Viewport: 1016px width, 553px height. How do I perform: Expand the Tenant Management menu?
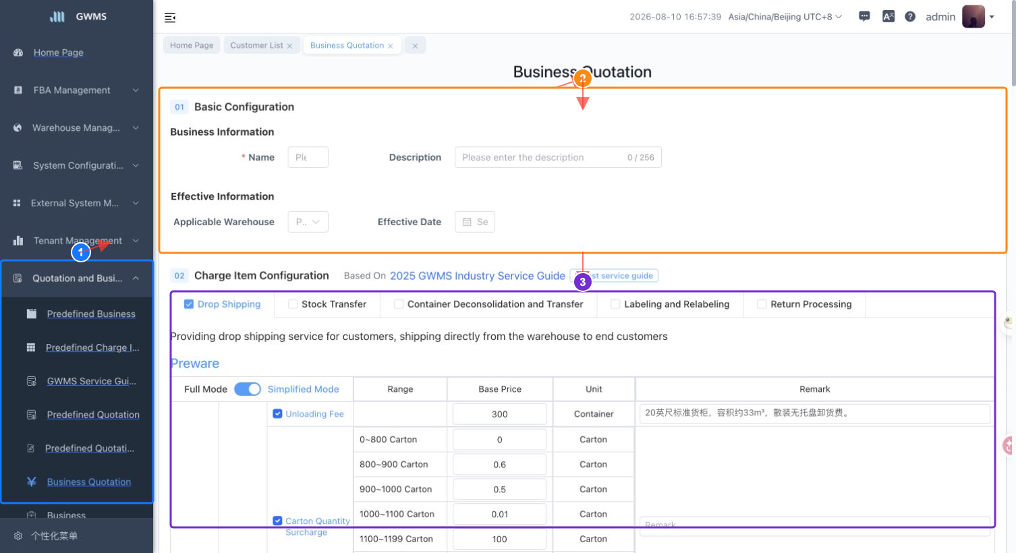click(136, 240)
